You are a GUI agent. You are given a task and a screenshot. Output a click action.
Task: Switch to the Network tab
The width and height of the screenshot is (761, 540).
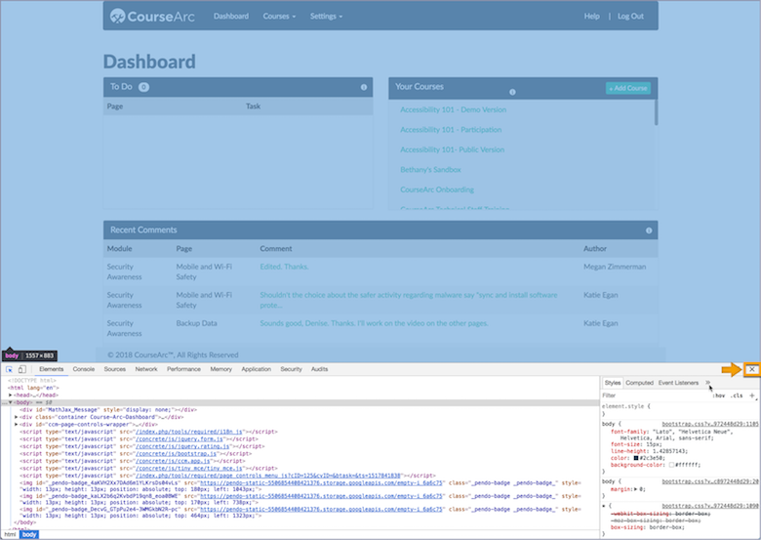pos(146,369)
